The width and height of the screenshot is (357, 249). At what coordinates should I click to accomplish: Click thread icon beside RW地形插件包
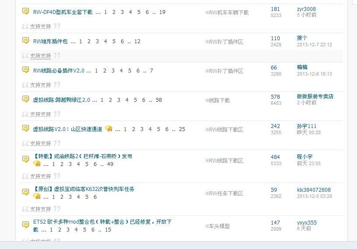26,41
